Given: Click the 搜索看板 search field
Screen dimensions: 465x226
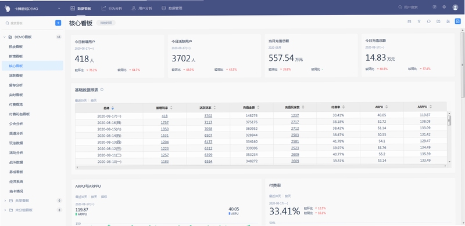Looking at the screenshot, I should coord(28,23).
